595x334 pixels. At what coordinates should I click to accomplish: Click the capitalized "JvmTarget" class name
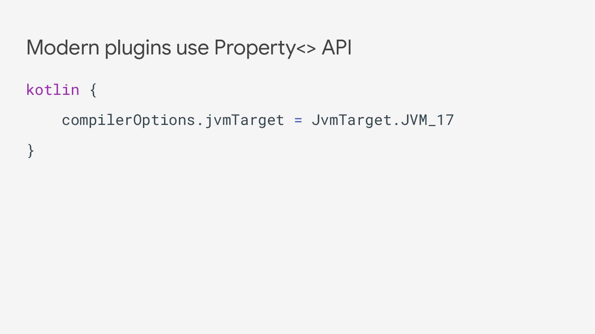[x=352, y=120]
